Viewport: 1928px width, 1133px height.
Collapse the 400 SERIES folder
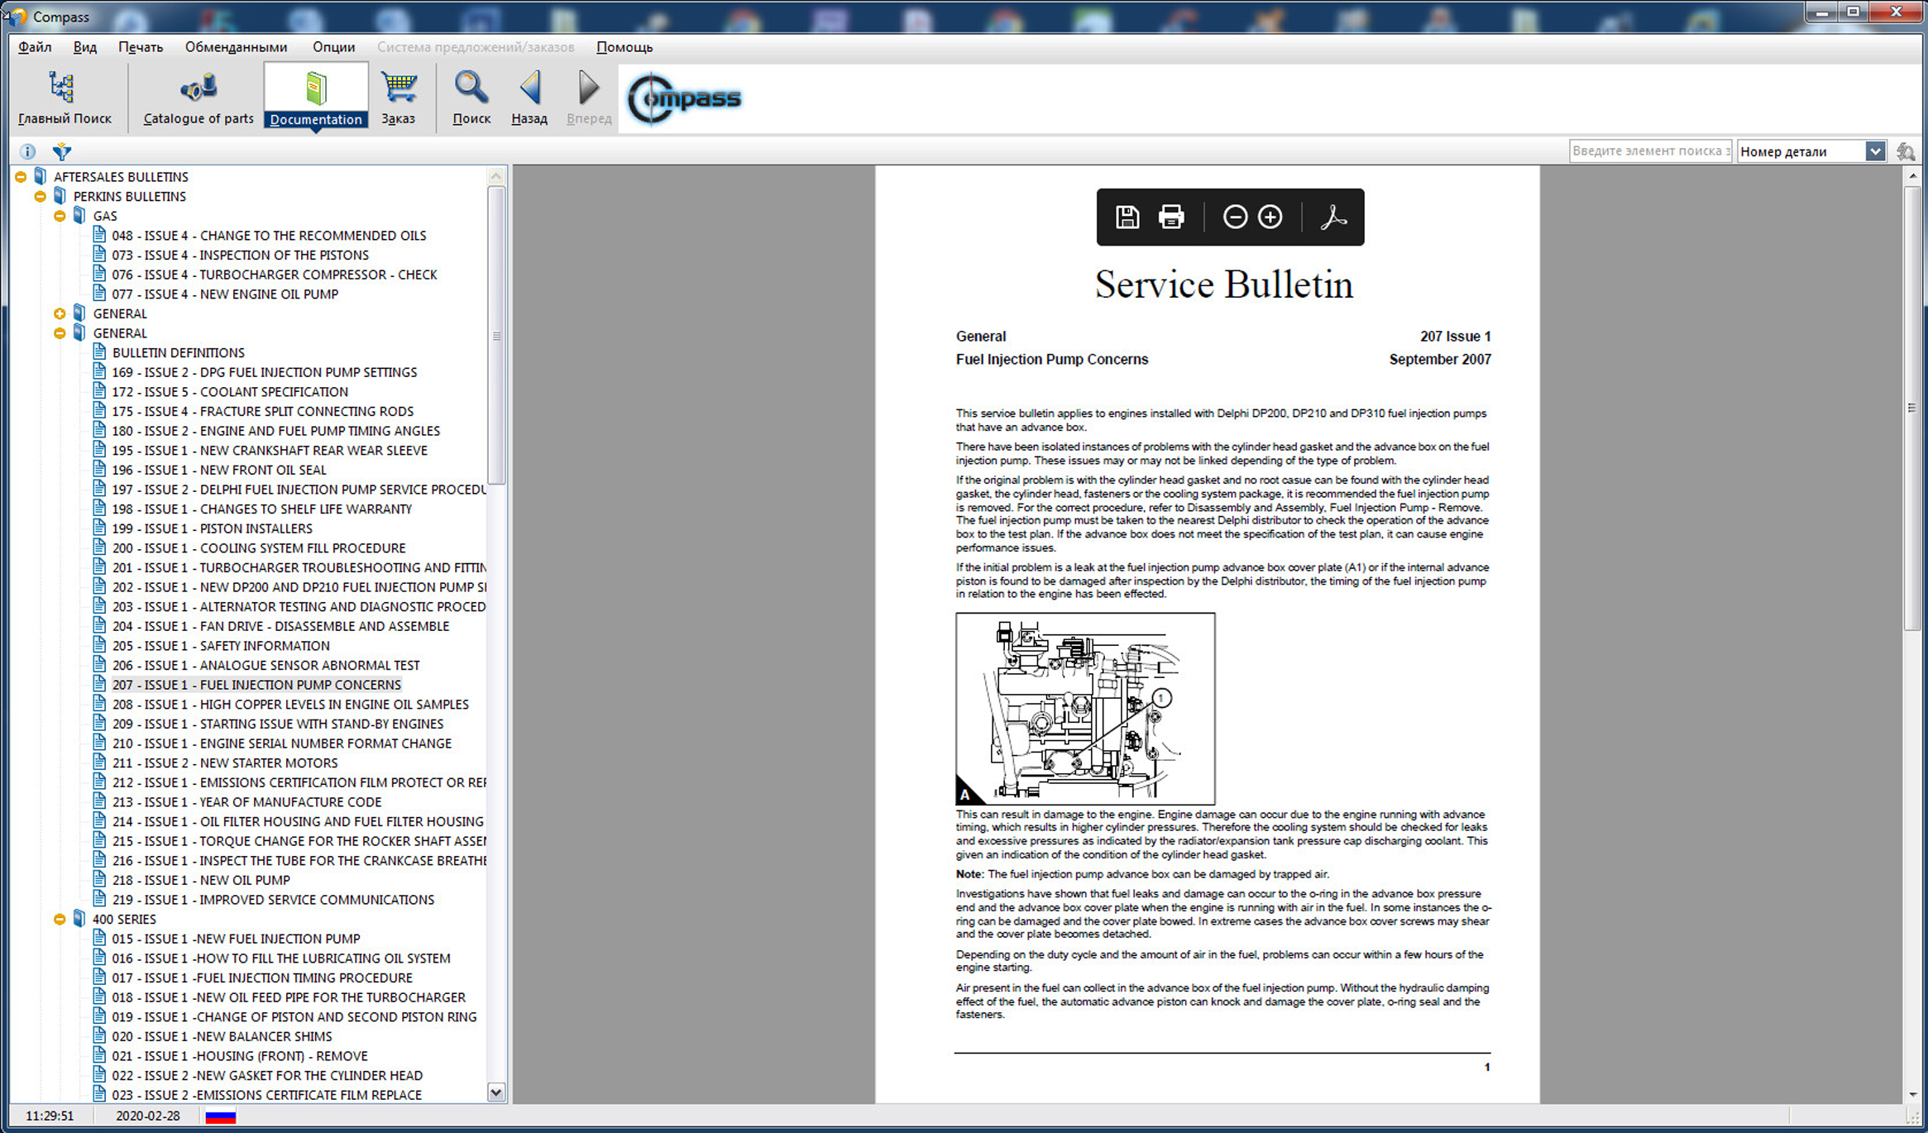pyautogui.click(x=60, y=920)
